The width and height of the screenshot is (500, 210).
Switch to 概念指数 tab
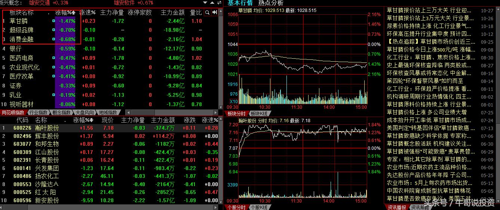pyautogui.click(x=61, y=112)
